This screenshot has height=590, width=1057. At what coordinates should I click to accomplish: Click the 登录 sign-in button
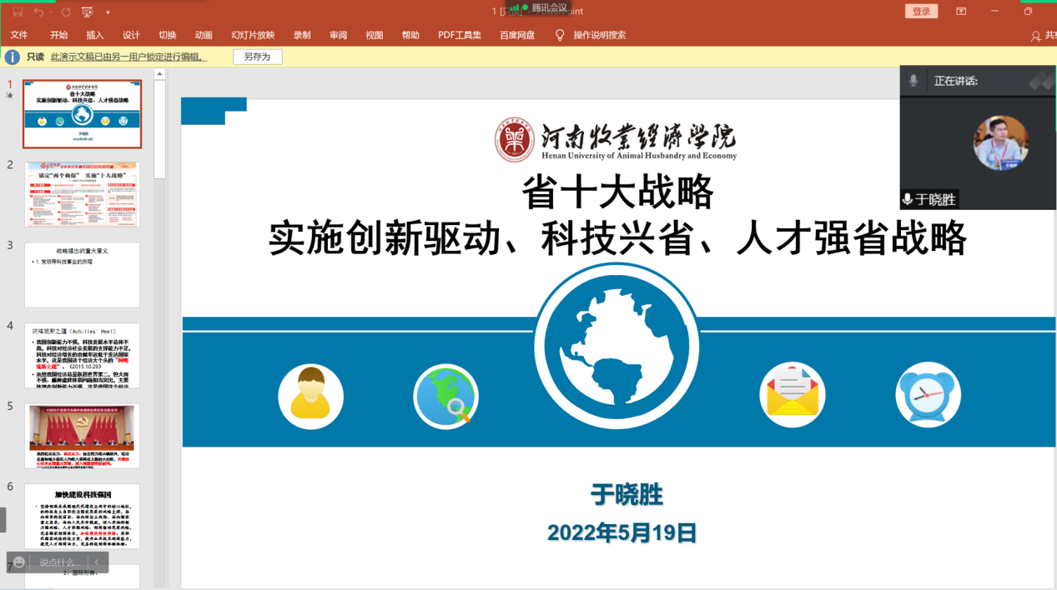click(921, 12)
